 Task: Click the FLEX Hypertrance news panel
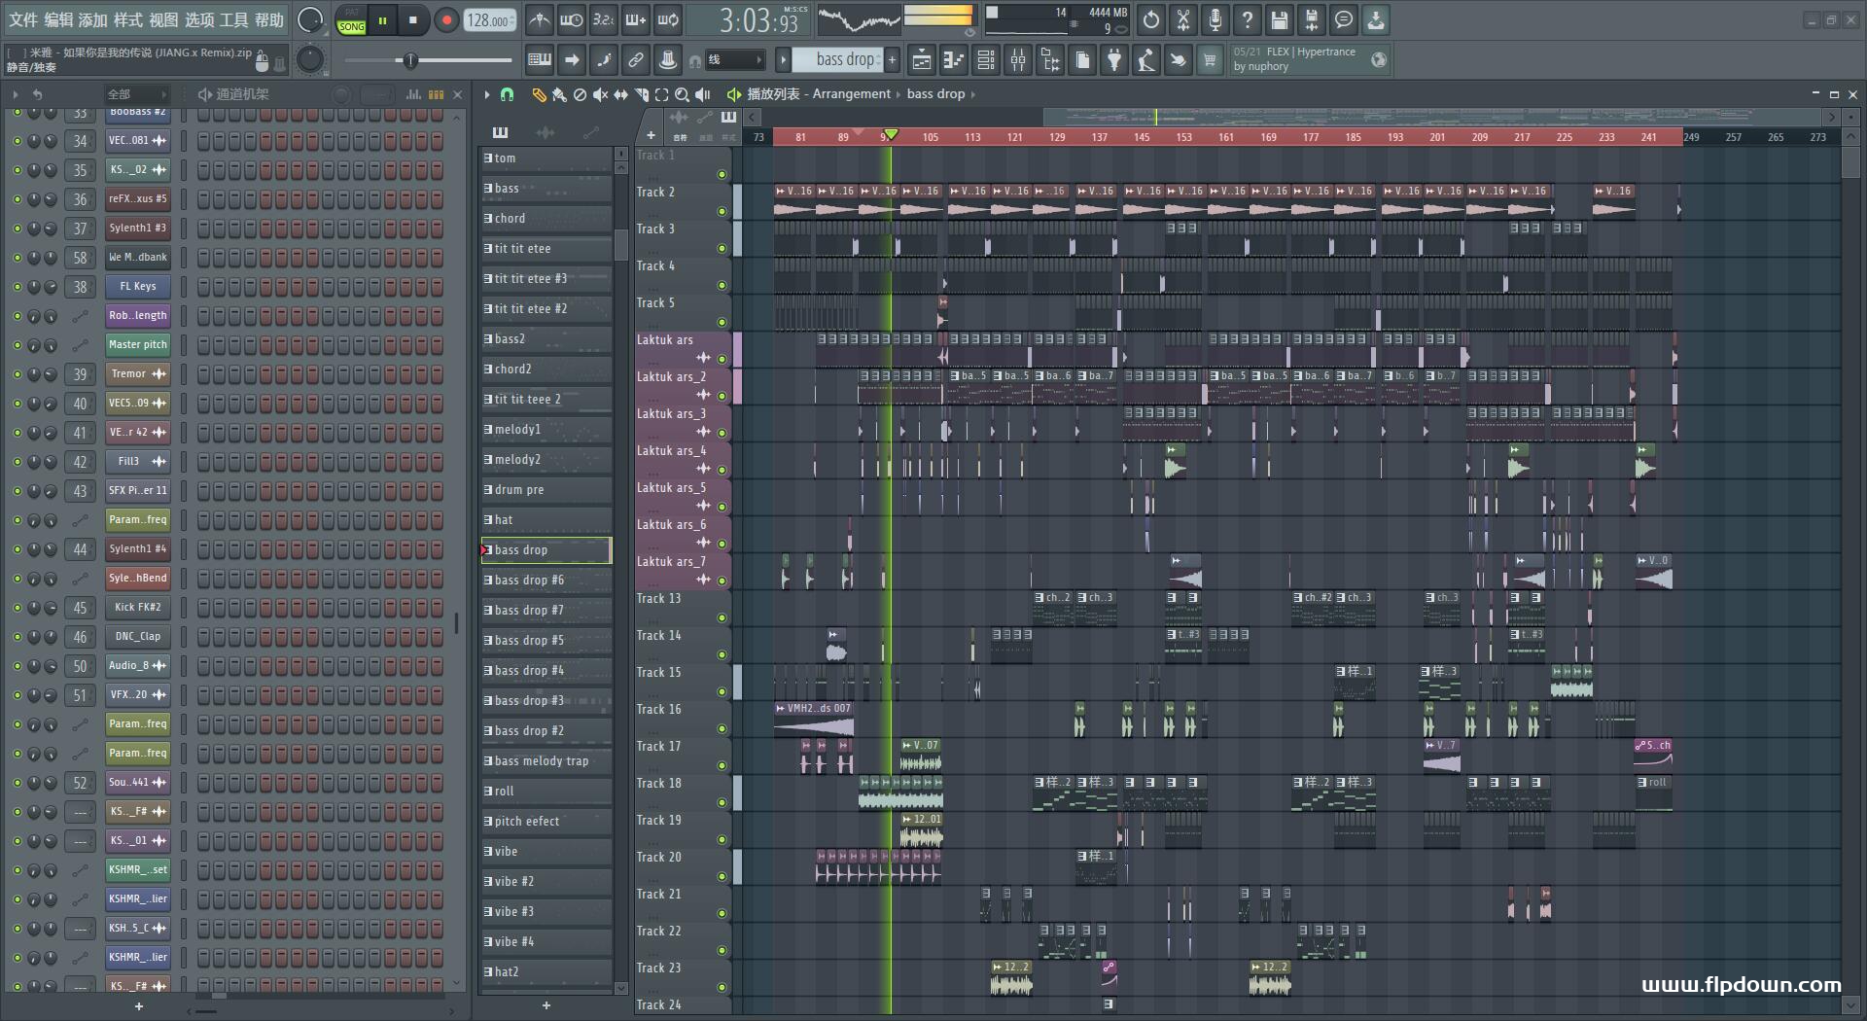pos(1309,59)
